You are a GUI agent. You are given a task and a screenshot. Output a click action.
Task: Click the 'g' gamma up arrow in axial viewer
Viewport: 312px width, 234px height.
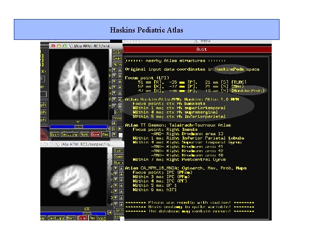[x=120, y=87]
